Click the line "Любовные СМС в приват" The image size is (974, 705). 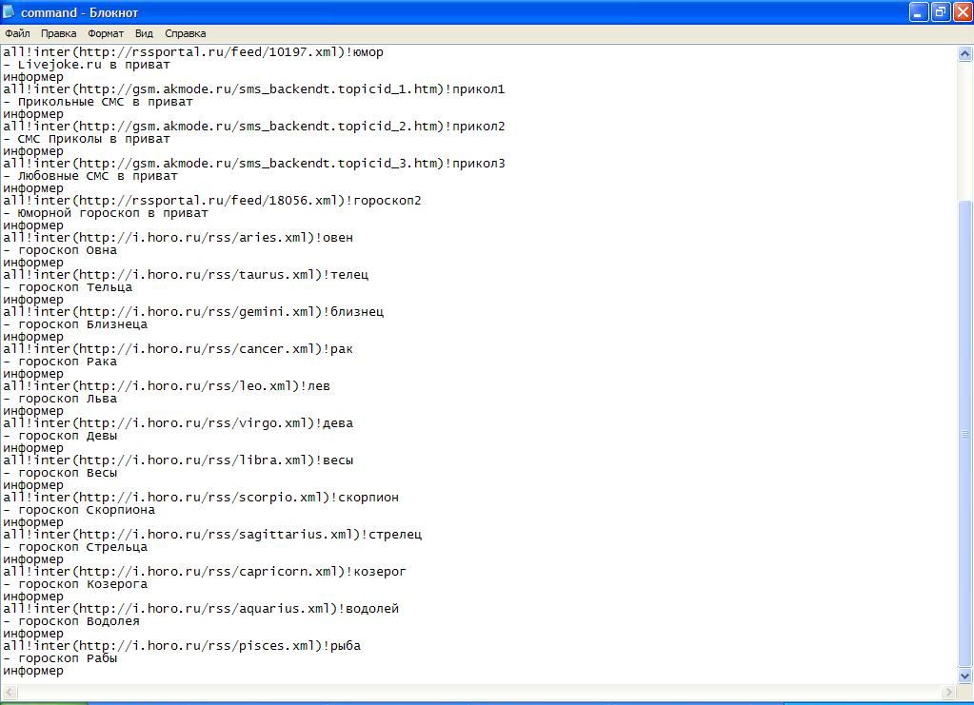tap(97, 176)
